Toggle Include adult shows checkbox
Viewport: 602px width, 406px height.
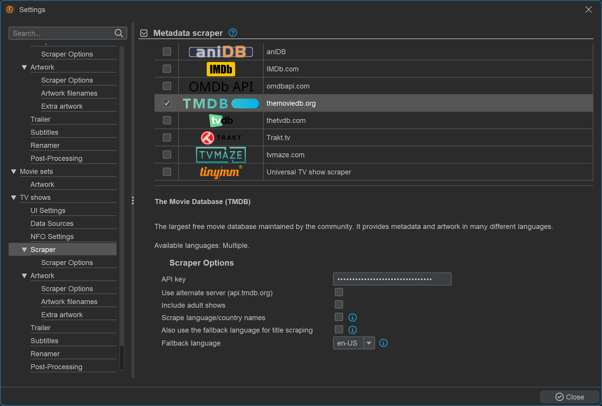click(339, 304)
